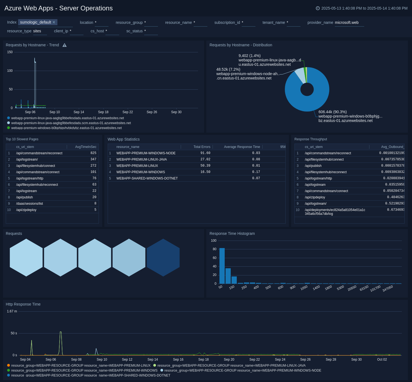412x382 pixels.
Task: Edit the resource_name filter field
Action: click(x=200, y=23)
